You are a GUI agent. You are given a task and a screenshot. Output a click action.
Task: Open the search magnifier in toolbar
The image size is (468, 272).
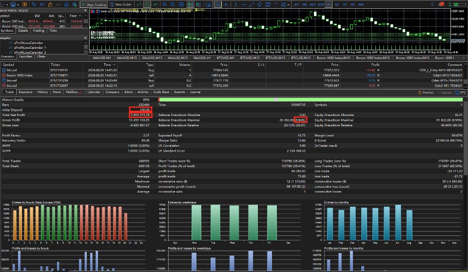pyautogui.click(x=432, y=4)
